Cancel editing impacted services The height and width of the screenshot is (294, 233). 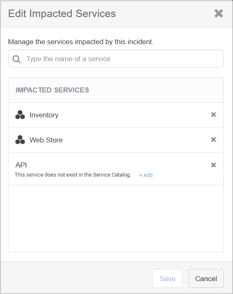(206, 279)
